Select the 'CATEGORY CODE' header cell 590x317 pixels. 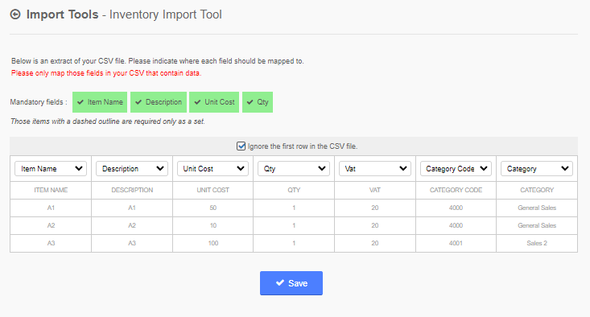(x=456, y=190)
